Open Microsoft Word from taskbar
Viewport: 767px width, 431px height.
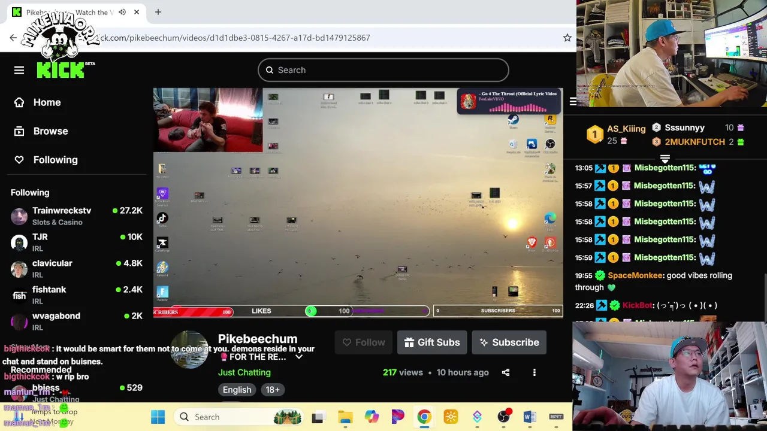click(x=530, y=417)
